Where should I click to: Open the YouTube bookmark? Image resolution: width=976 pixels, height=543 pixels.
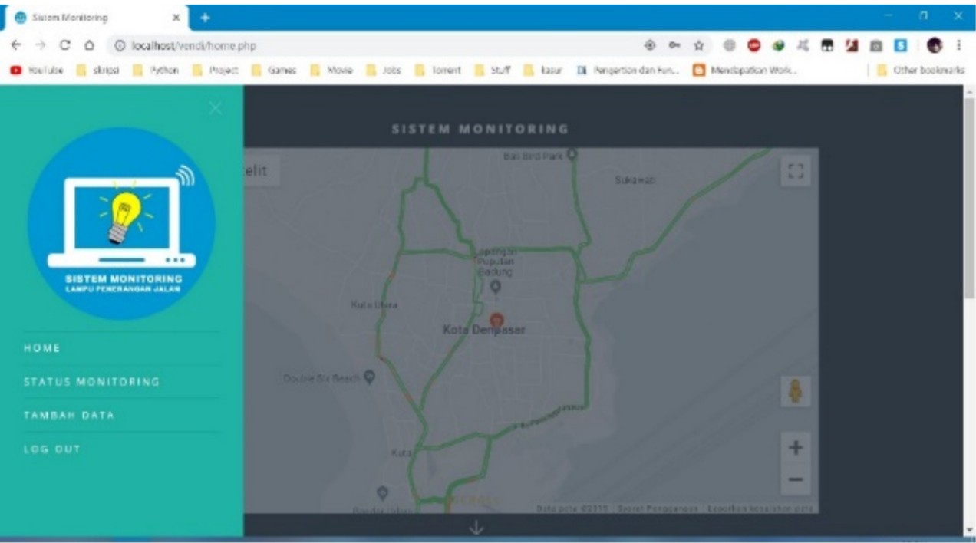(37, 70)
